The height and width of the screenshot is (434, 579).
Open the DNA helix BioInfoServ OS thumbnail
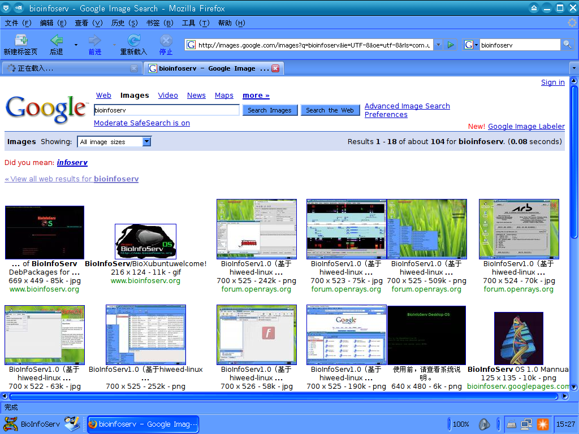click(518, 338)
